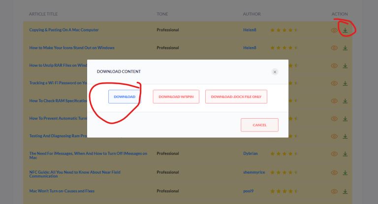
Task: Preview Copying & Pasting On A Mac article
Action: tap(334, 30)
